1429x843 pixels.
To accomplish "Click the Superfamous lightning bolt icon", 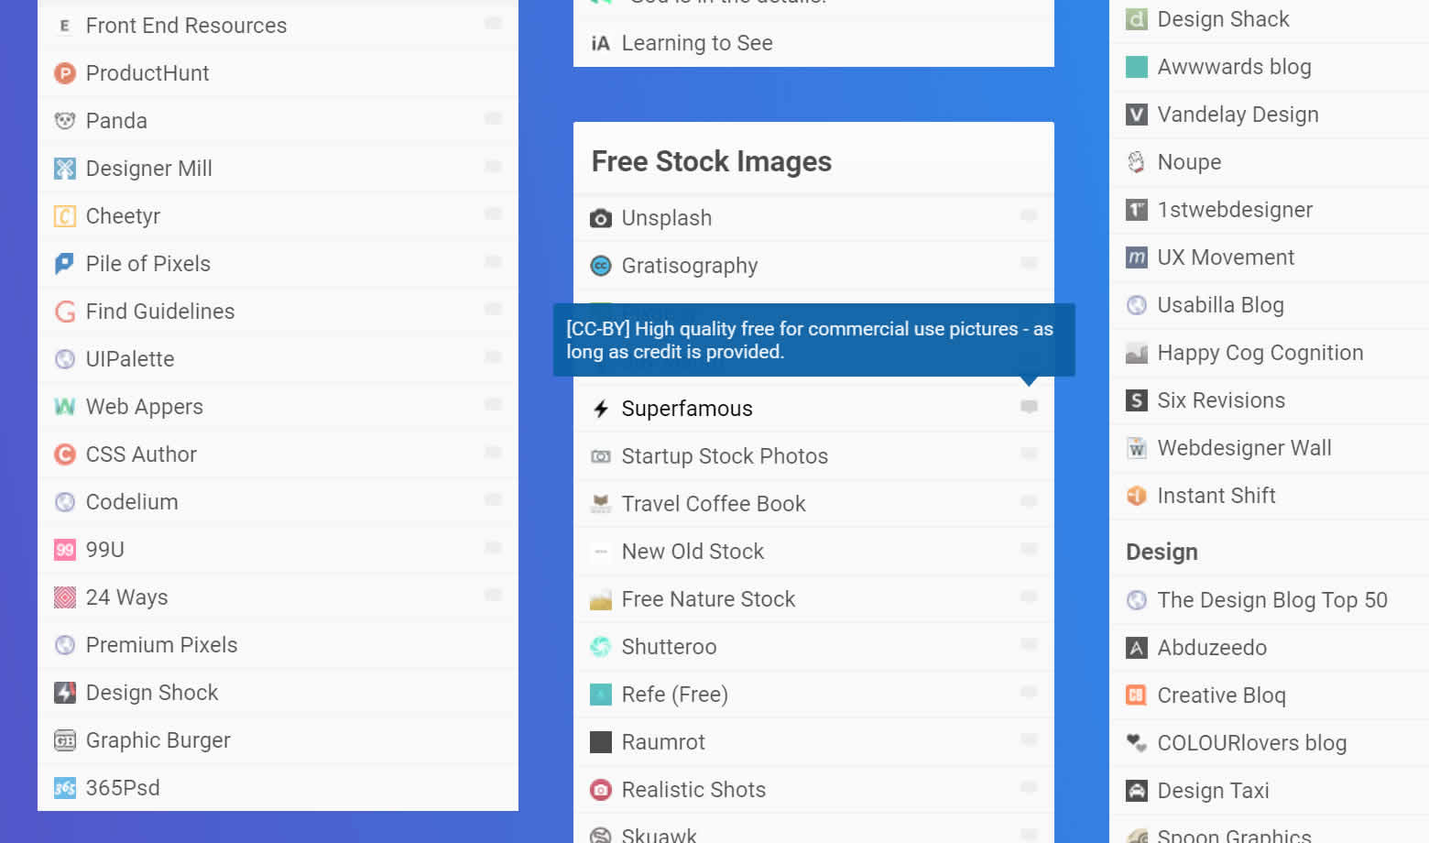I will [600, 409].
